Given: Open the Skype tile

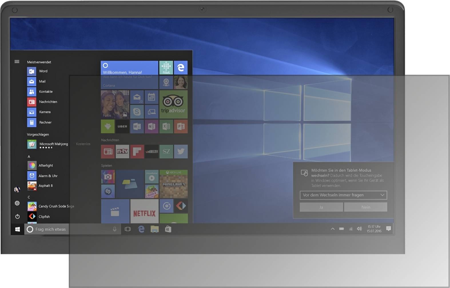Looking at the screenshot, I should 137,112.
